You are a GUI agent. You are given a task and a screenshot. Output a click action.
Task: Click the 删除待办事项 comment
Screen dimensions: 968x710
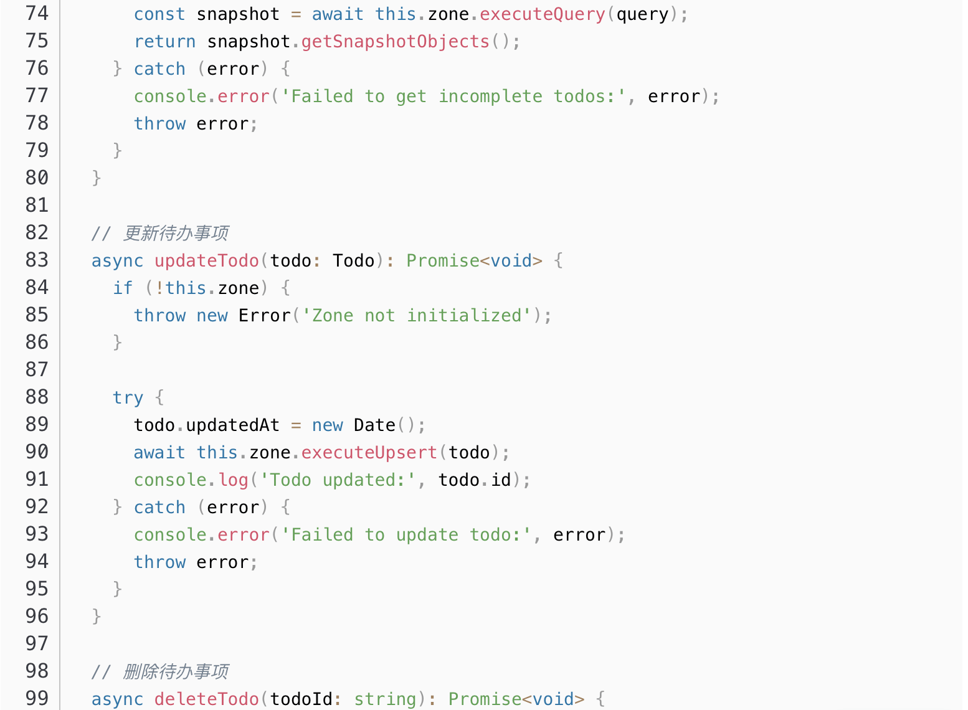point(176,671)
